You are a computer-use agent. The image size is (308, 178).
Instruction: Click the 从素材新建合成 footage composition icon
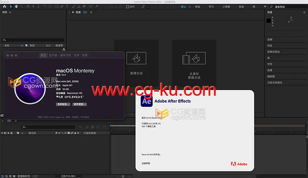click(x=194, y=58)
